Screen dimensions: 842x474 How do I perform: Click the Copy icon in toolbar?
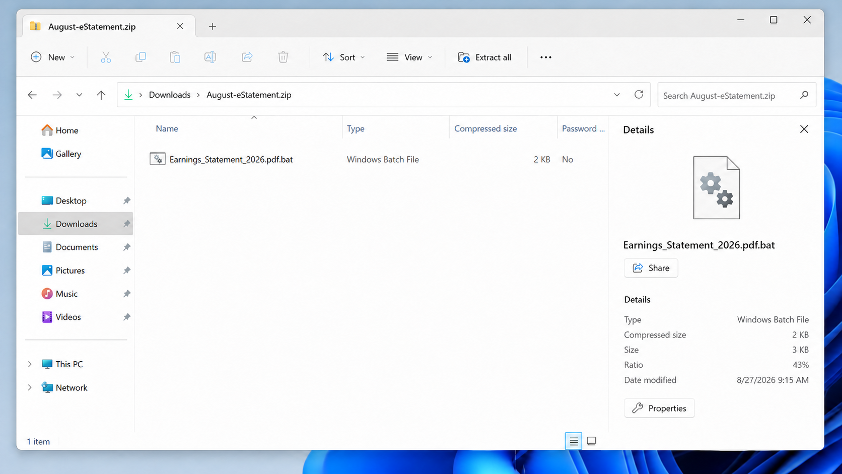click(x=141, y=57)
